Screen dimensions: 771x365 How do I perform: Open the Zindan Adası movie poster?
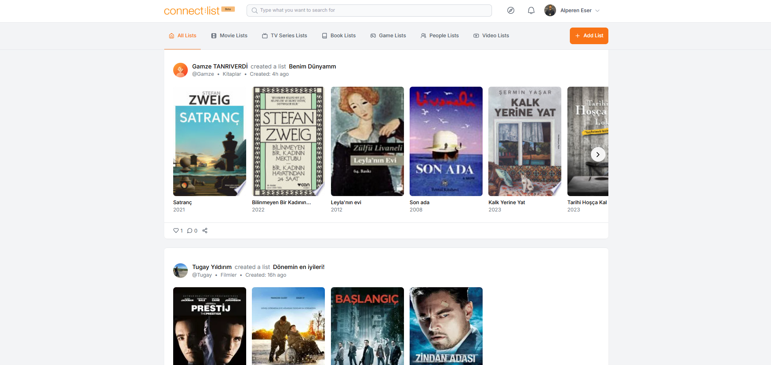tap(446, 326)
